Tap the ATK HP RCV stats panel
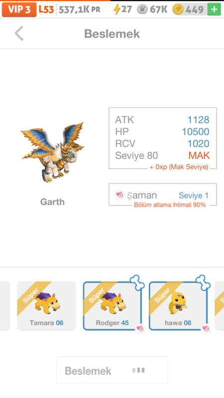 163,138
